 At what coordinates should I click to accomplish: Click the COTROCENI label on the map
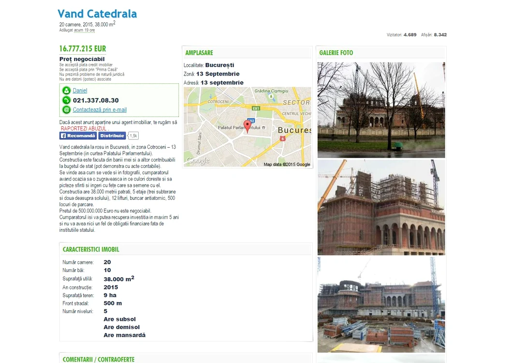(x=218, y=102)
